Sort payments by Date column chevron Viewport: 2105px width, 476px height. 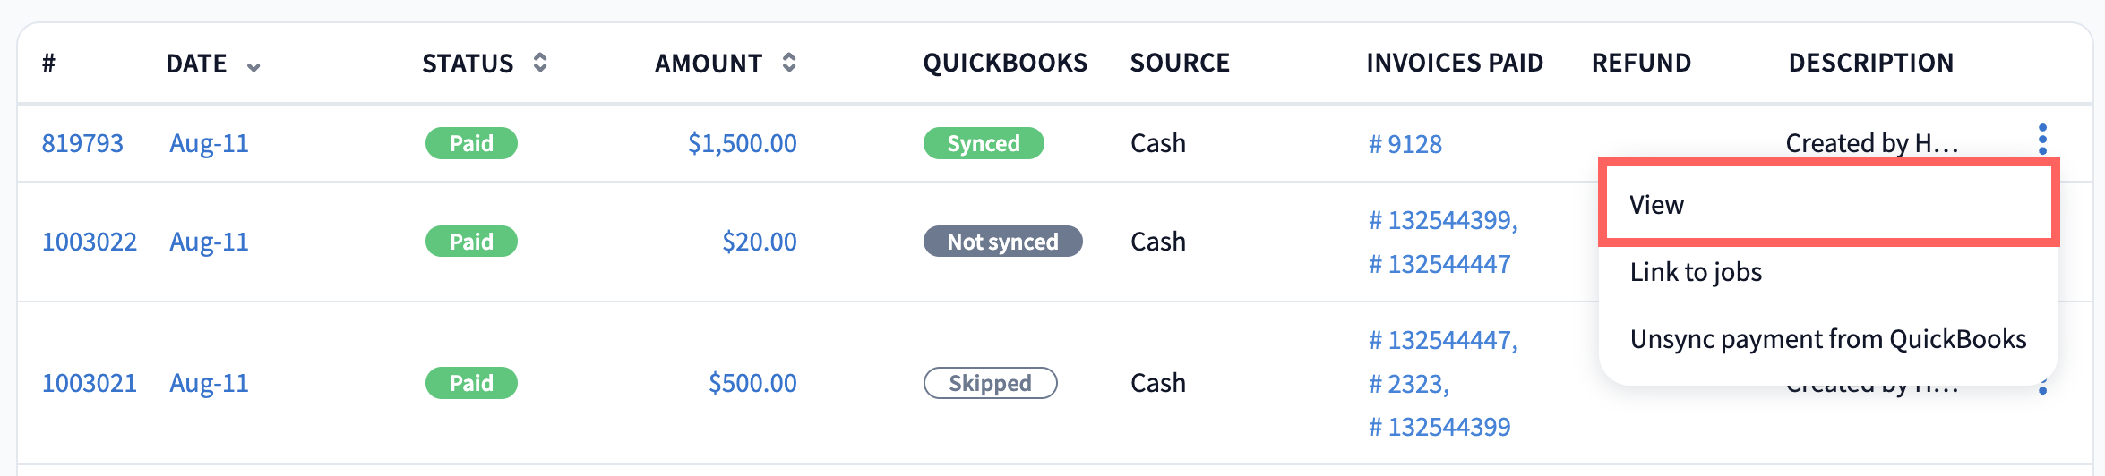tap(253, 67)
